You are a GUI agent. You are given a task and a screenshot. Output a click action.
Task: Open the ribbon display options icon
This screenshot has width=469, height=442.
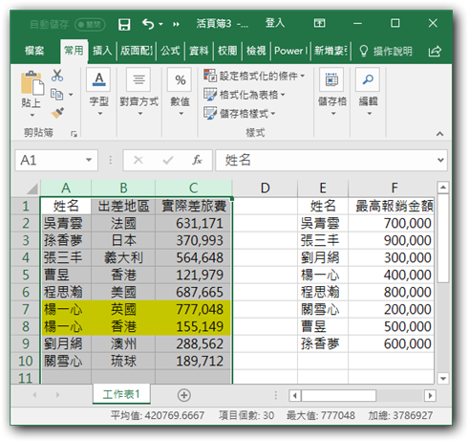click(319, 23)
